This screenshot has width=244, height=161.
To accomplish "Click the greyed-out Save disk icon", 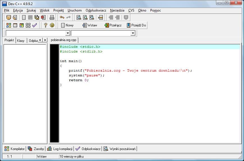I will (30, 17).
